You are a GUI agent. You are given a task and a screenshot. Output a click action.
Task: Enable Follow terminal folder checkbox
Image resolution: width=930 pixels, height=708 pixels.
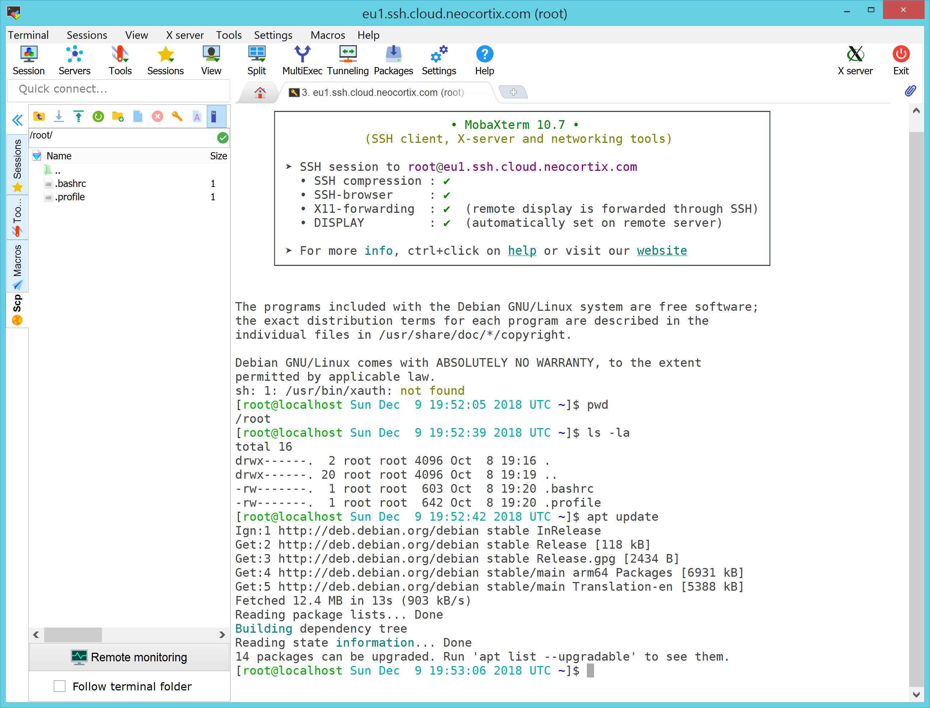click(x=60, y=686)
